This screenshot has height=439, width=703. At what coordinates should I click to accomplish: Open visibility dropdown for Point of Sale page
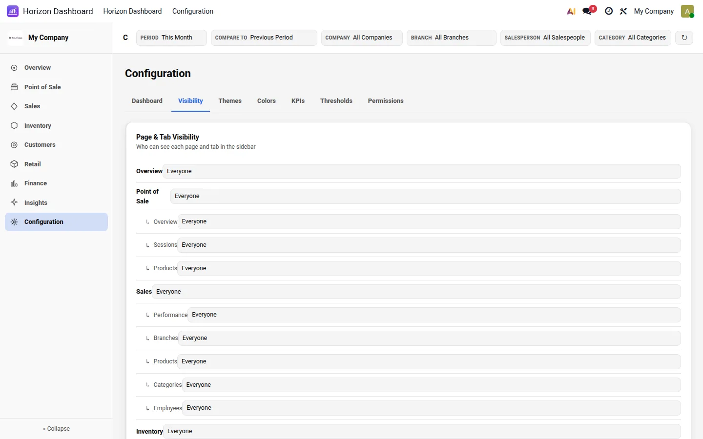[426, 196]
